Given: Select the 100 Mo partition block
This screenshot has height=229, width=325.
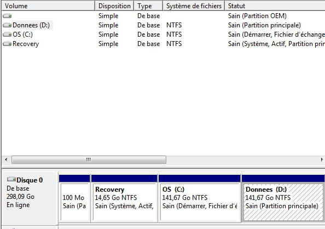Looking at the screenshot, I should coord(74,198).
